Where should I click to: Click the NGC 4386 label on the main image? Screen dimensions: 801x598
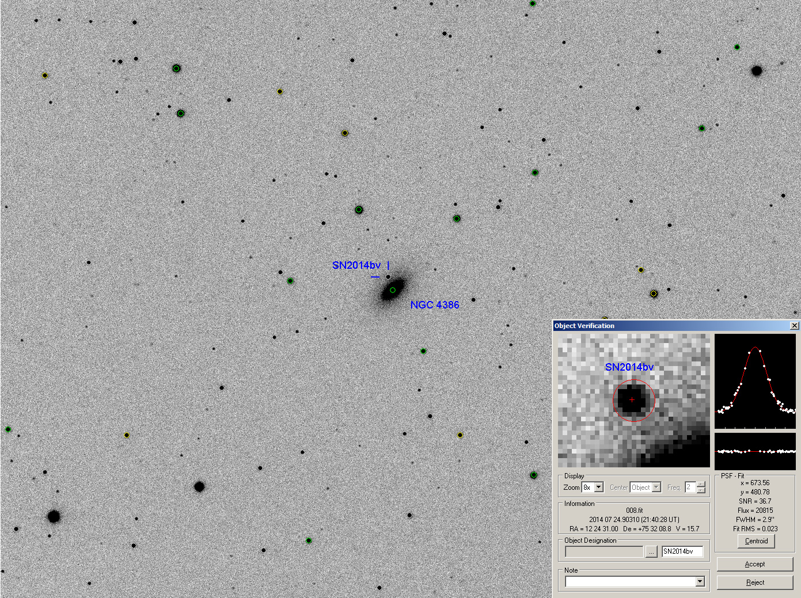(x=435, y=305)
